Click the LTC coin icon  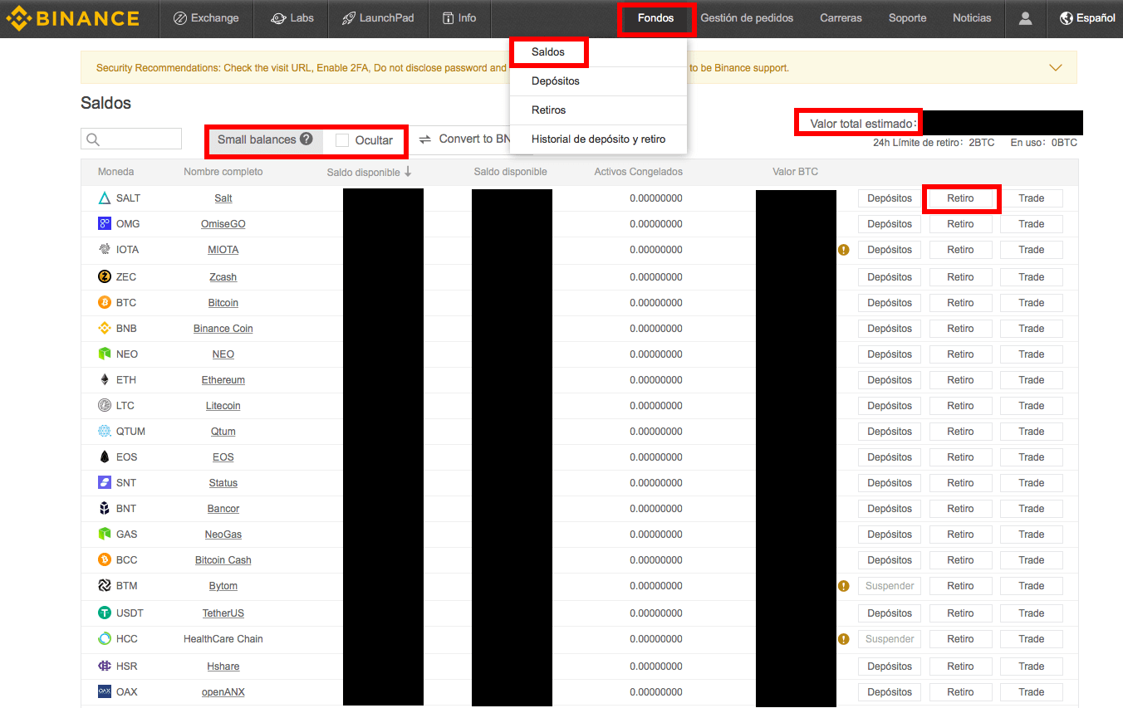click(105, 406)
